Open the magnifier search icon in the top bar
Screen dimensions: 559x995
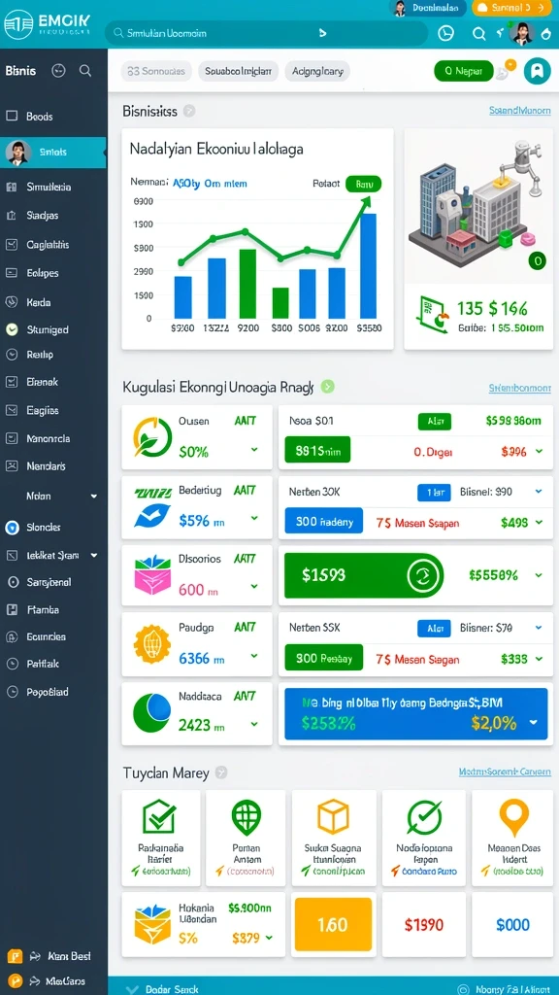(479, 34)
